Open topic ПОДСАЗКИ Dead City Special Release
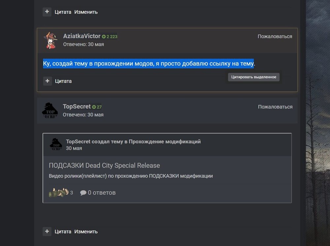Screen dimensions: 330x246 click(104, 166)
